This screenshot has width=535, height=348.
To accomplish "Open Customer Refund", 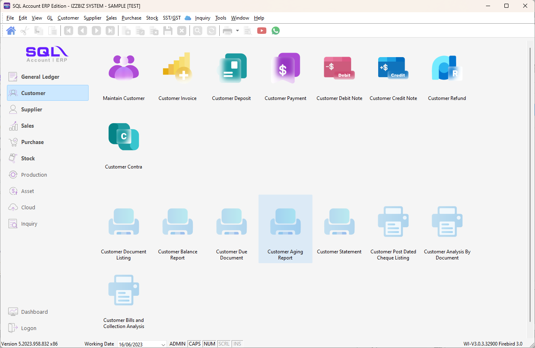I will [447, 77].
